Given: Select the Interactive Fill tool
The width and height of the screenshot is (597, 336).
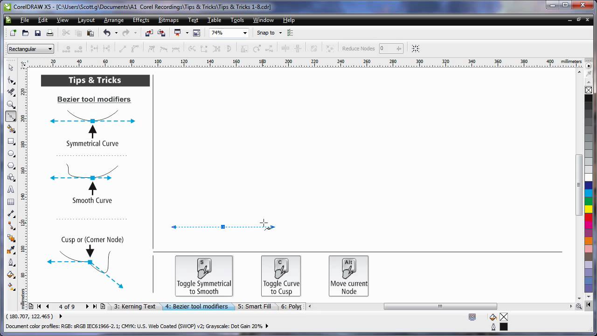Looking at the screenshot, I should tap(11, 287).
